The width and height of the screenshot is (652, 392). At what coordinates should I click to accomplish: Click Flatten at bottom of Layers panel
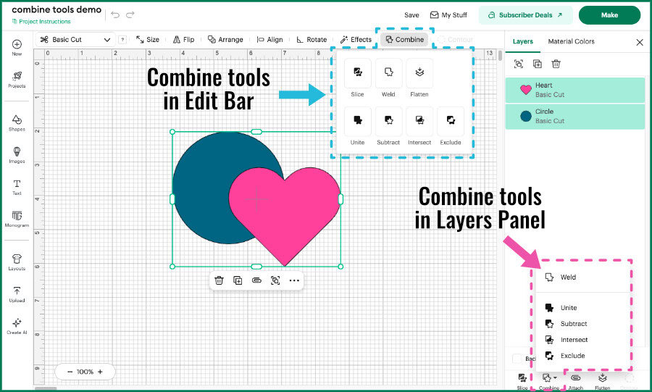click(x=602, y=381)
